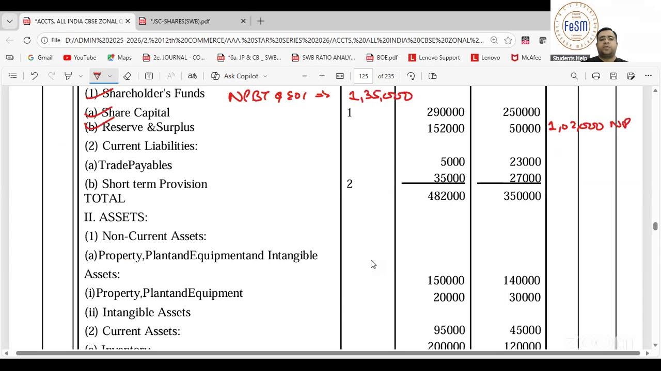Open Gmail bookmark
The height and width of the screenshot is (371, 661).
pos(40,58)
